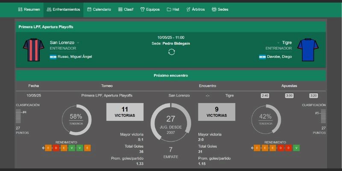Open coach Davobe, Diego
This screenshot has height=171, width=342.
point(280,57)
